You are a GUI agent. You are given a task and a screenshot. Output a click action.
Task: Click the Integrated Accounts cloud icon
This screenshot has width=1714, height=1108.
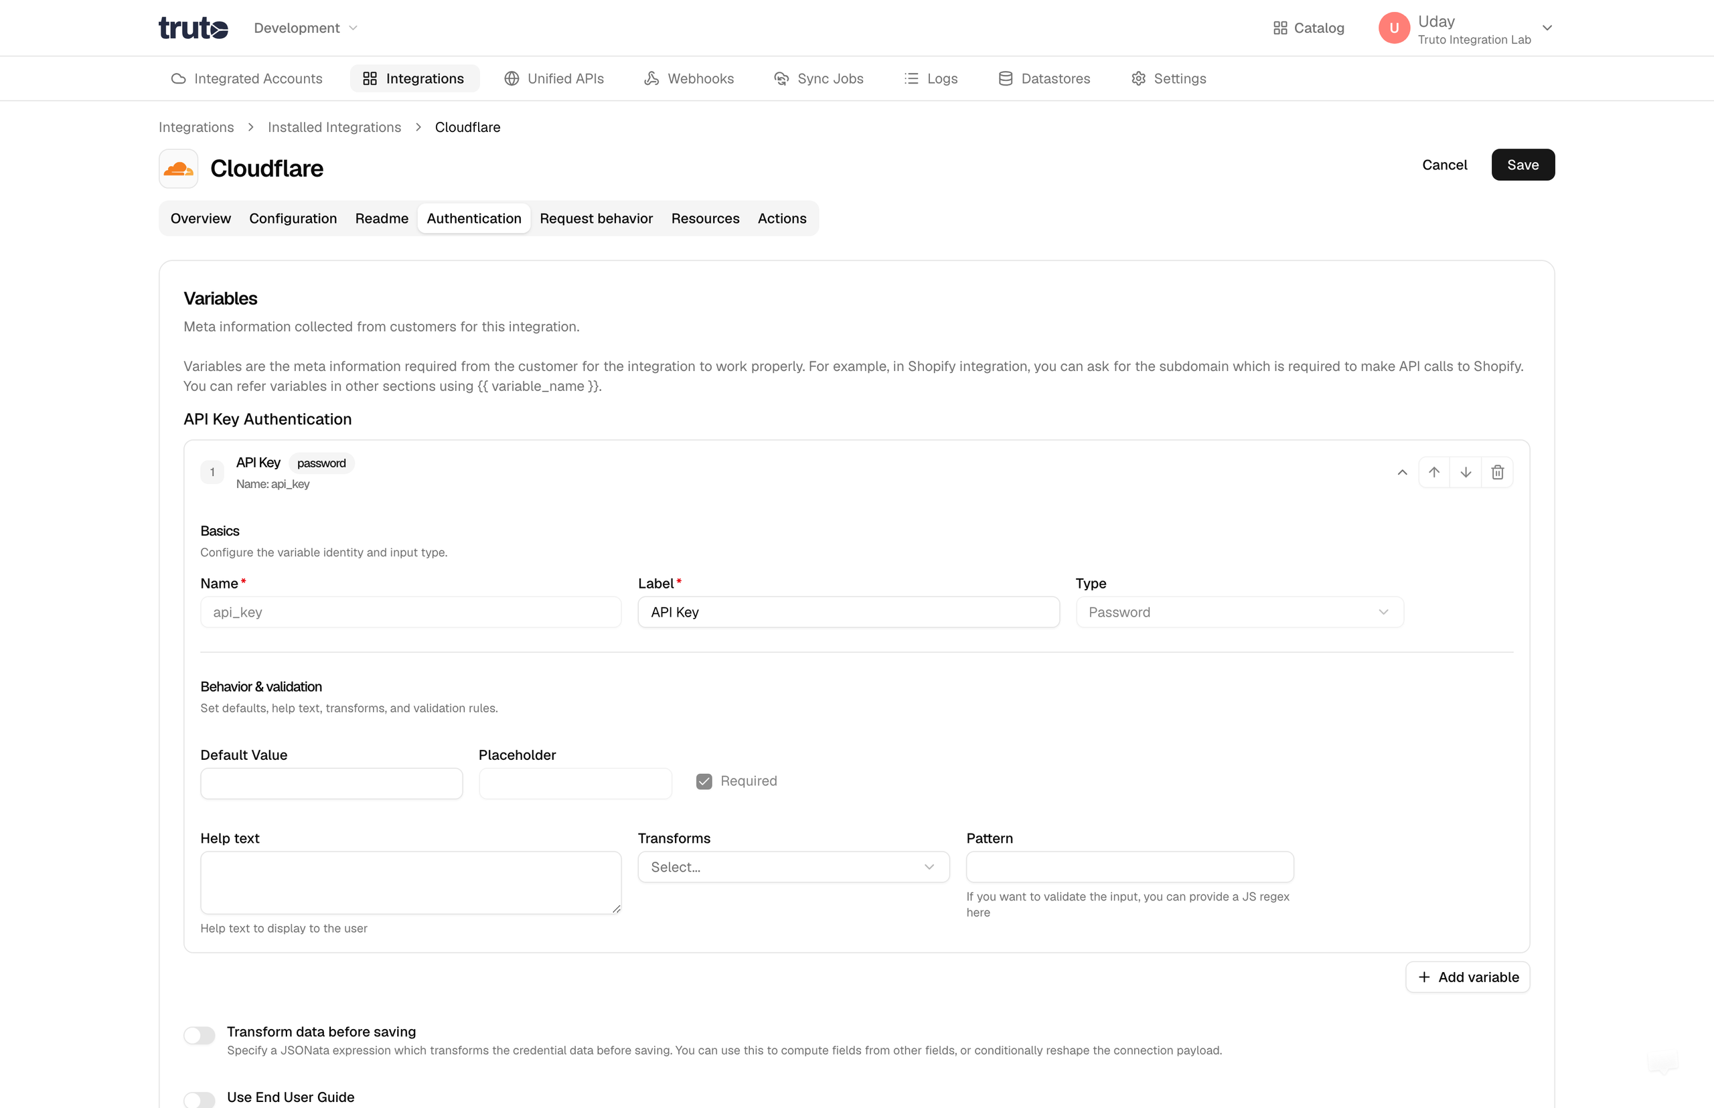[x=179, y=78]
